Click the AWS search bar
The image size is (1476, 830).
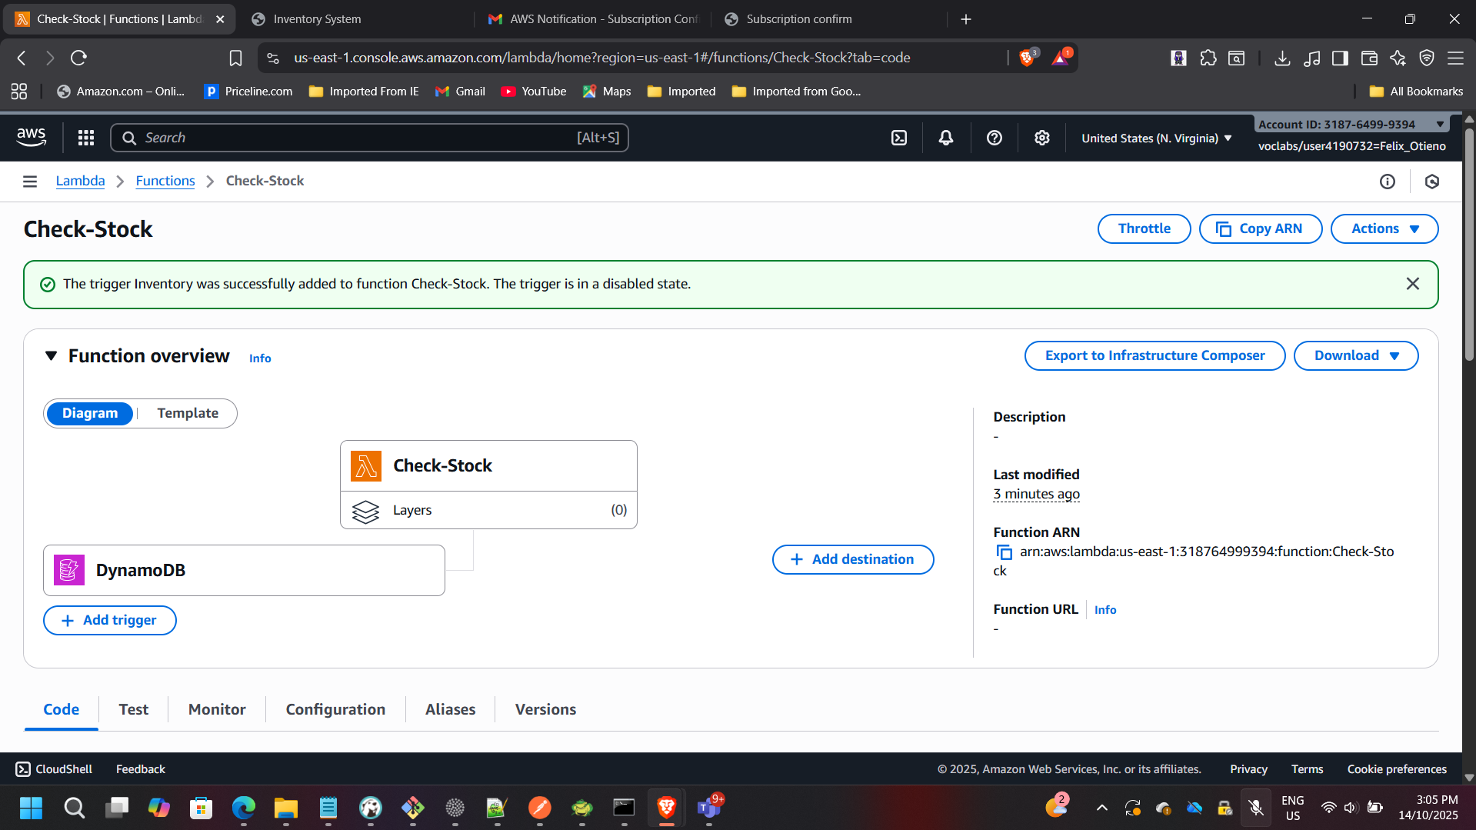pyautogui.click(x=369, y=137)
